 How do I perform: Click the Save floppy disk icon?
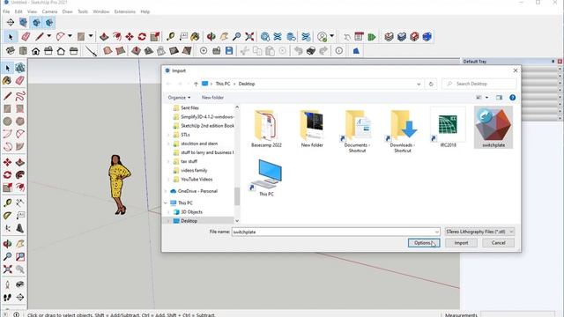click(x=229, y=51)
